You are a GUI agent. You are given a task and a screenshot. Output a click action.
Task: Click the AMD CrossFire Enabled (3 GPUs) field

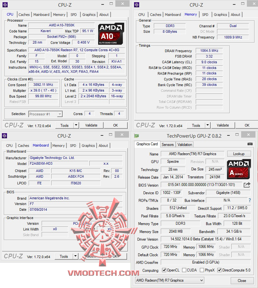[206, 262]
